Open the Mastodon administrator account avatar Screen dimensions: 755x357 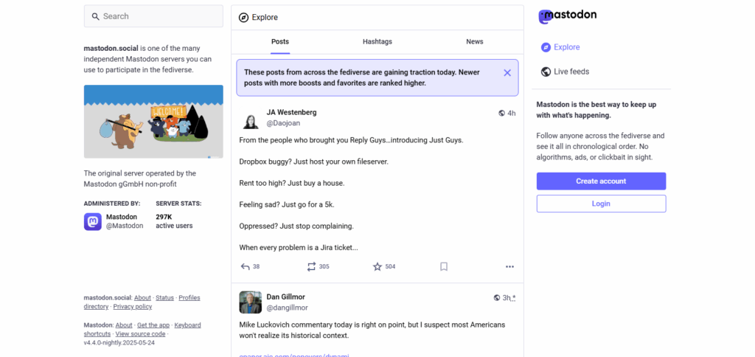pyautogui.click(x=93, y=221)
